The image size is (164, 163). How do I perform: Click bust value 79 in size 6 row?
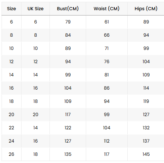click(x=68, y=22)
